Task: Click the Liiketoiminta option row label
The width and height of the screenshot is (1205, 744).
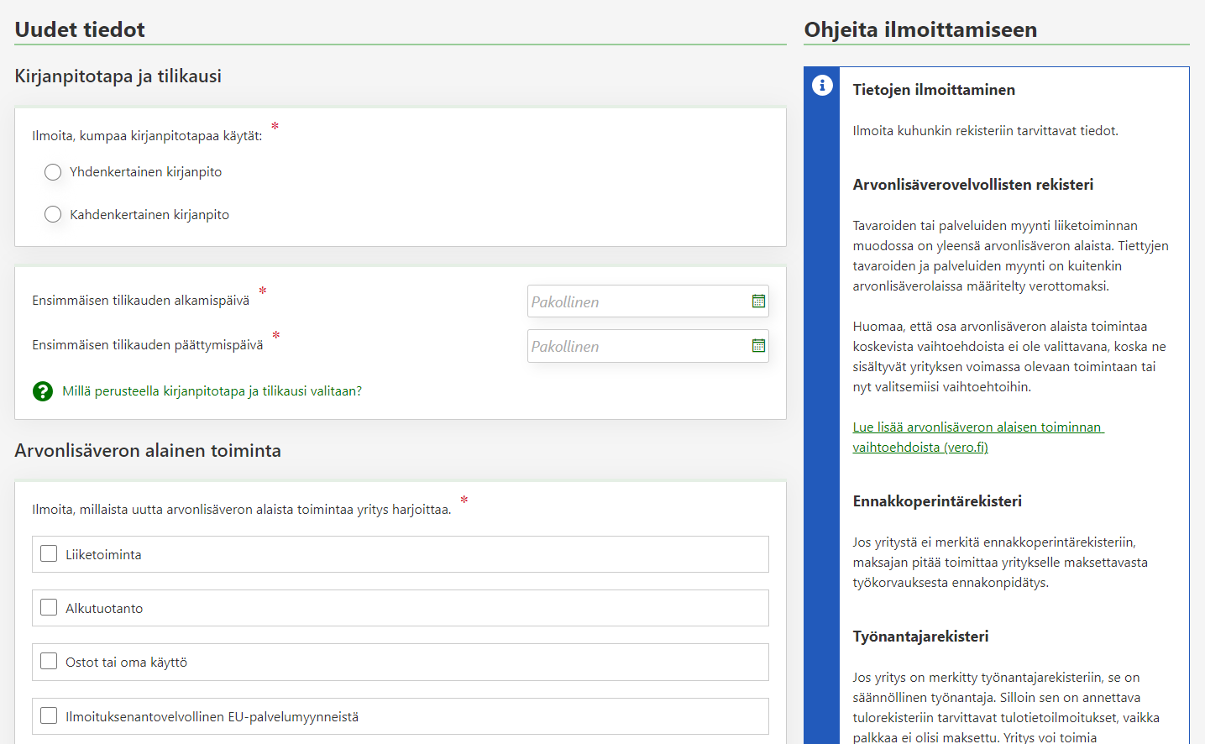Action: click(103, 555)
